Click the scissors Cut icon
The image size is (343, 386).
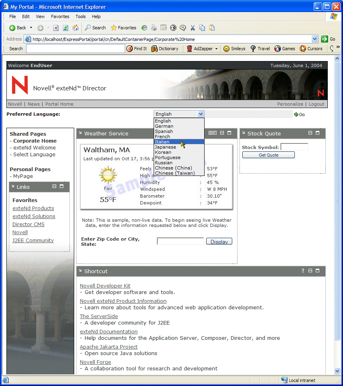coord(193,28)
